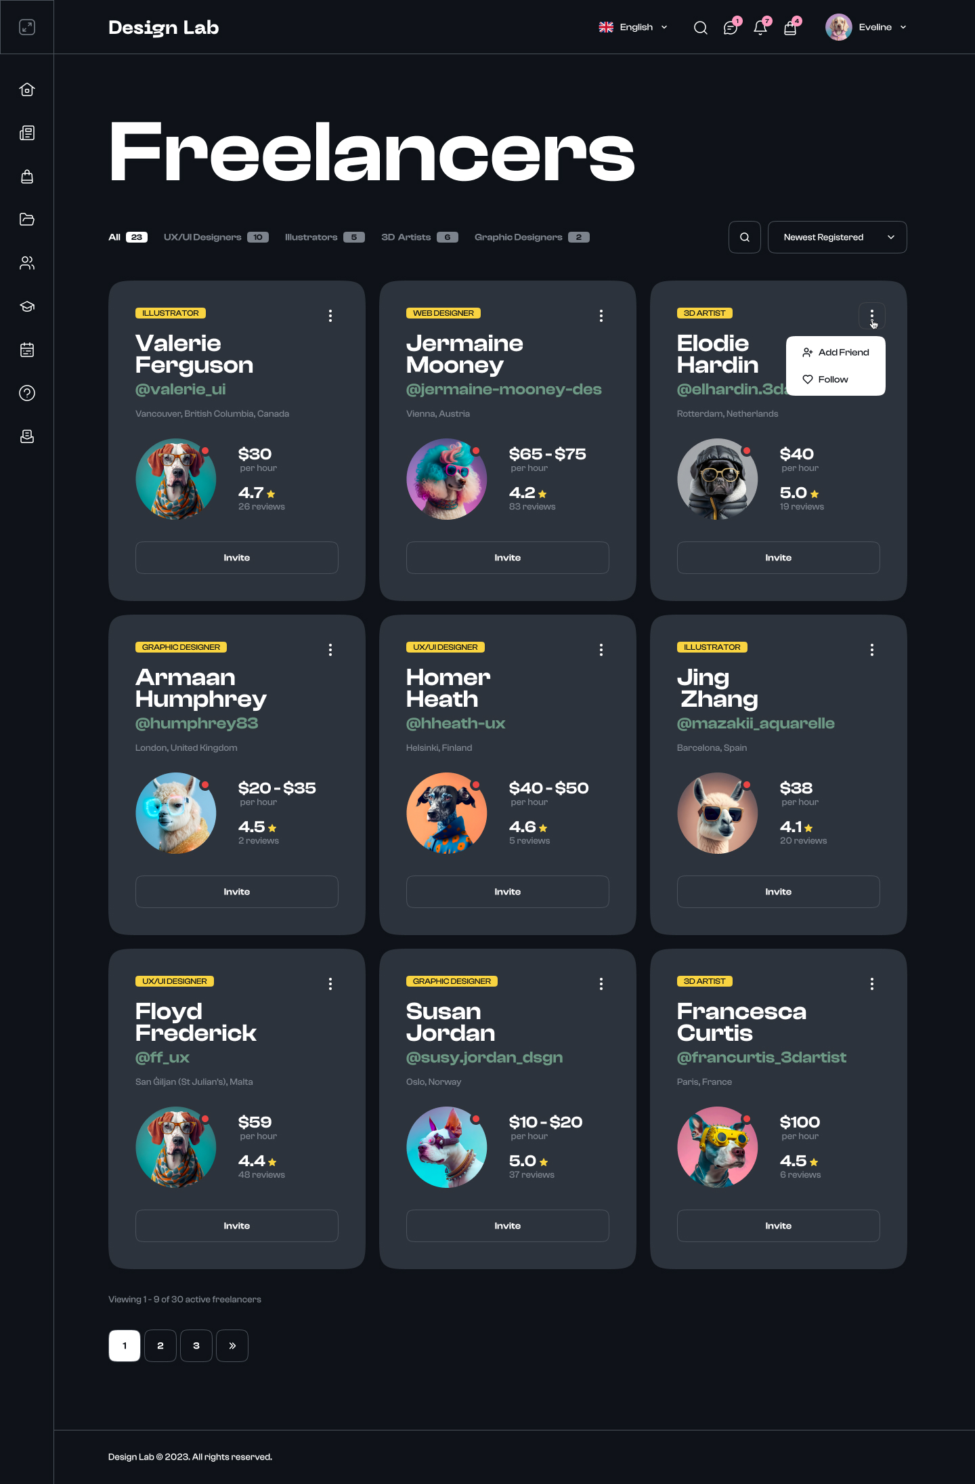Click the help question mark icon
This screenshot has height=1484, width=975.
point(27,393)
